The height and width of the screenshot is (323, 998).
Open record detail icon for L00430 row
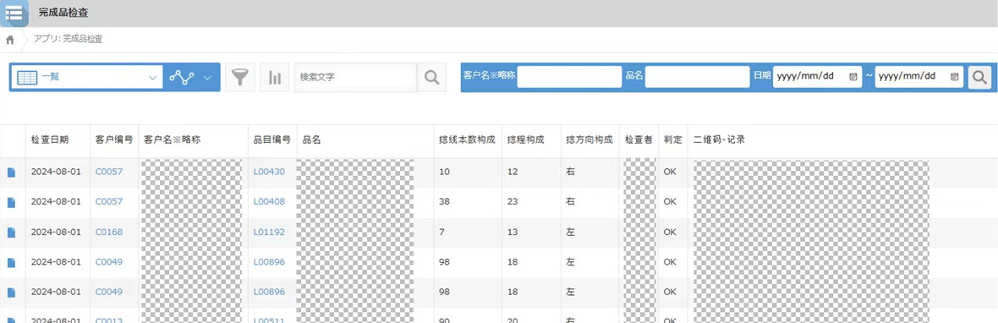[x=11, y=172]
